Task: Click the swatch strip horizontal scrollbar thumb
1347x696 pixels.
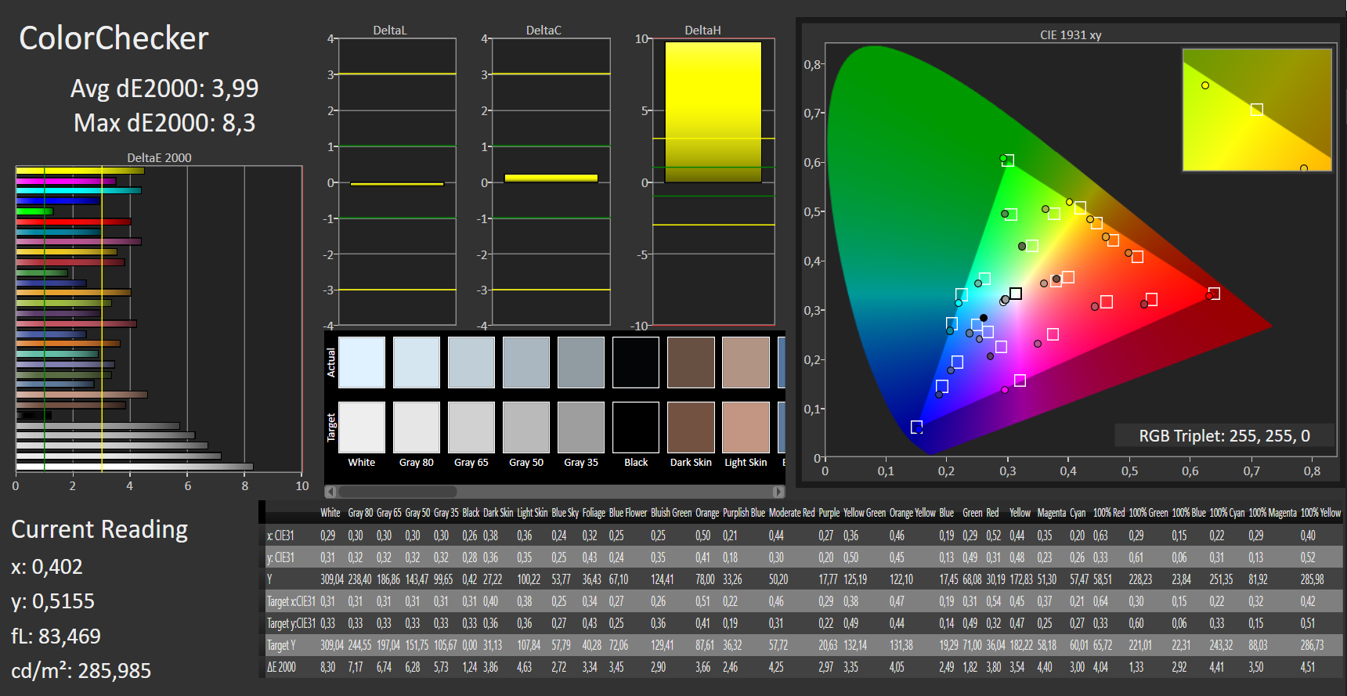Action: tap(397, 492)
